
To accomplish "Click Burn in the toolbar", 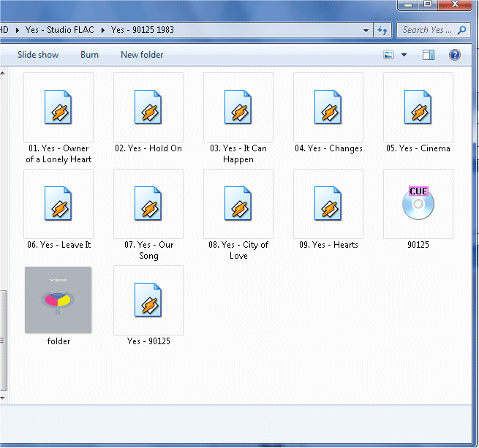I will tap(89, 55).
